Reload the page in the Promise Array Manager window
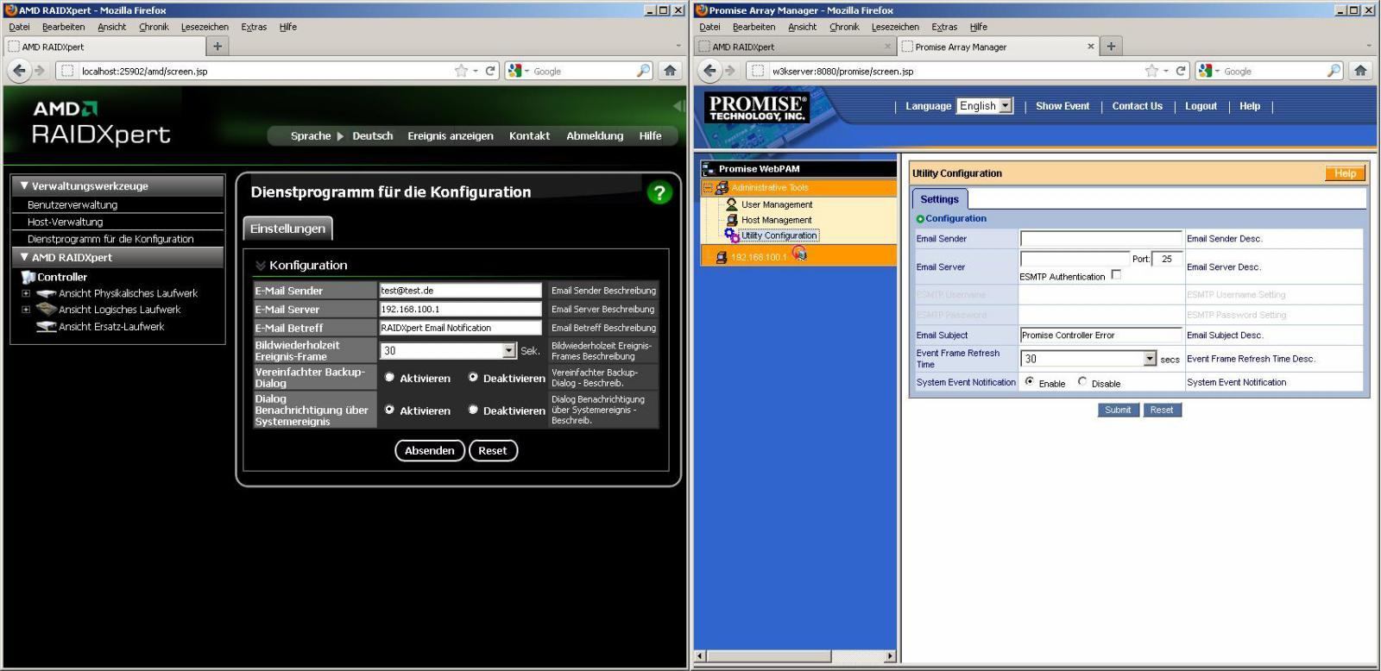 pyautogui.click(x=1181, y=71)
